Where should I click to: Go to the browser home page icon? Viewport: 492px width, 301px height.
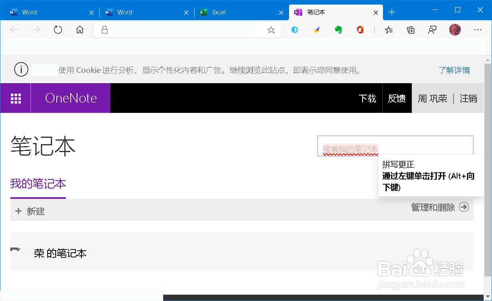80,30
